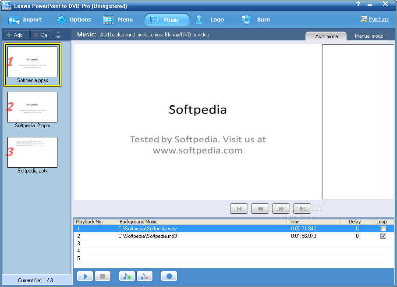Screen dimensions: 397x287
Task: Click the Delay column header
Action: 356,222
